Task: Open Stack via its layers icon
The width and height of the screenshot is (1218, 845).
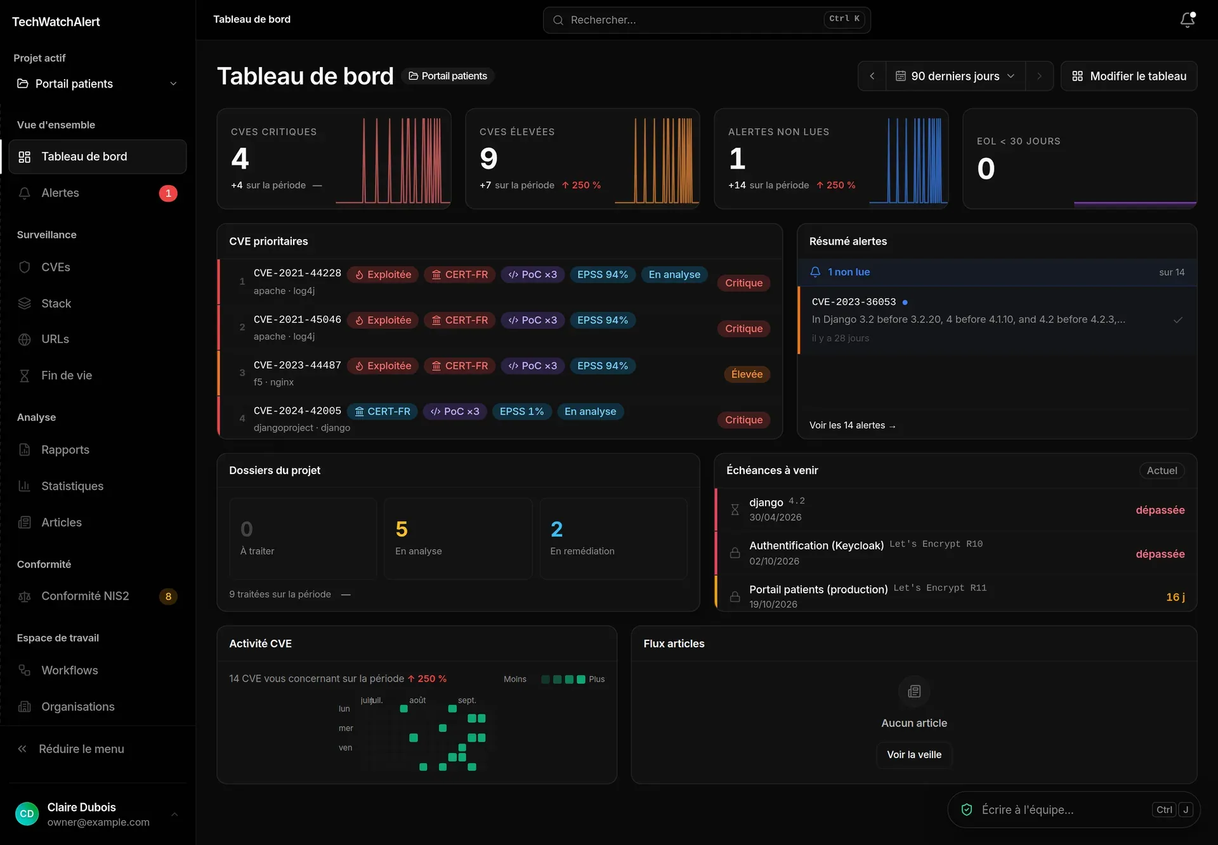Action: tap(24, 303)
